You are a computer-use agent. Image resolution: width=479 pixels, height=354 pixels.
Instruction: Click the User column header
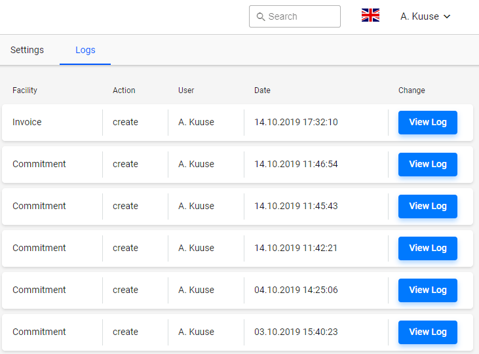coord(186,90)
